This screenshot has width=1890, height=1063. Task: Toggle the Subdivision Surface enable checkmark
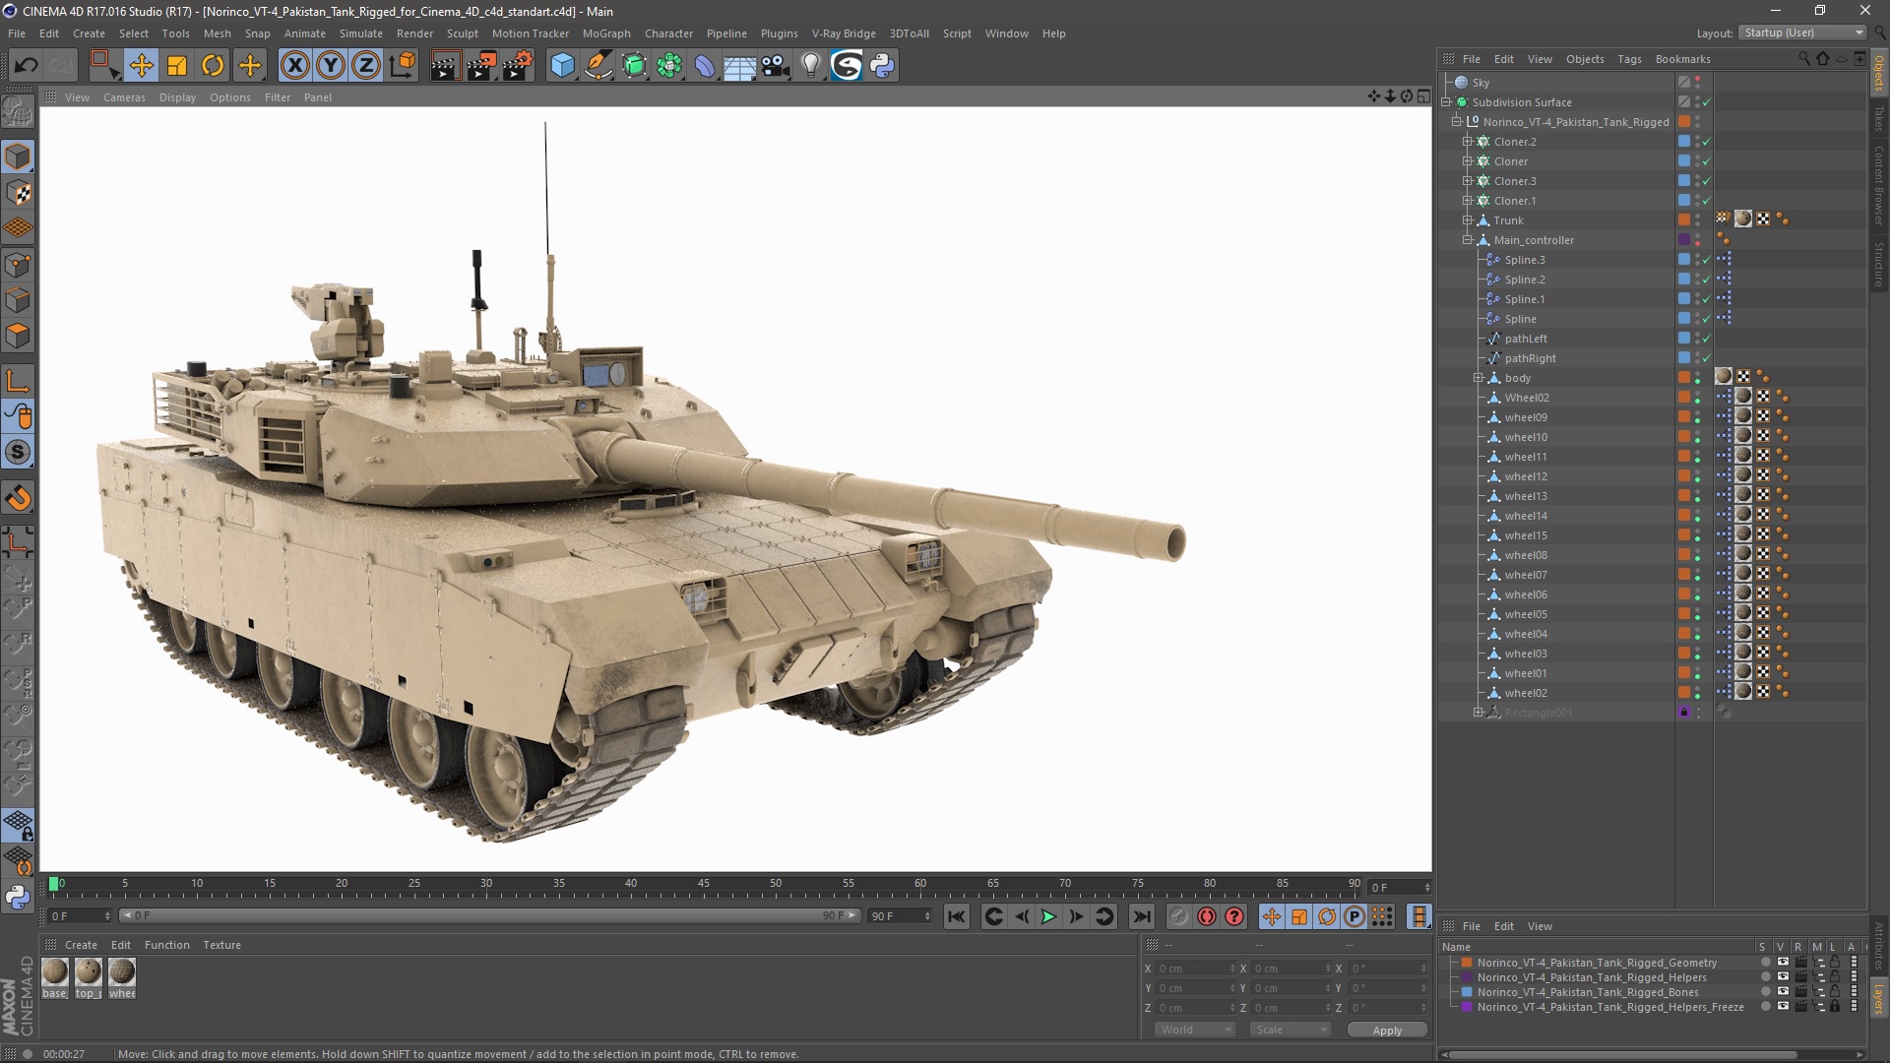coord(1707,102)
